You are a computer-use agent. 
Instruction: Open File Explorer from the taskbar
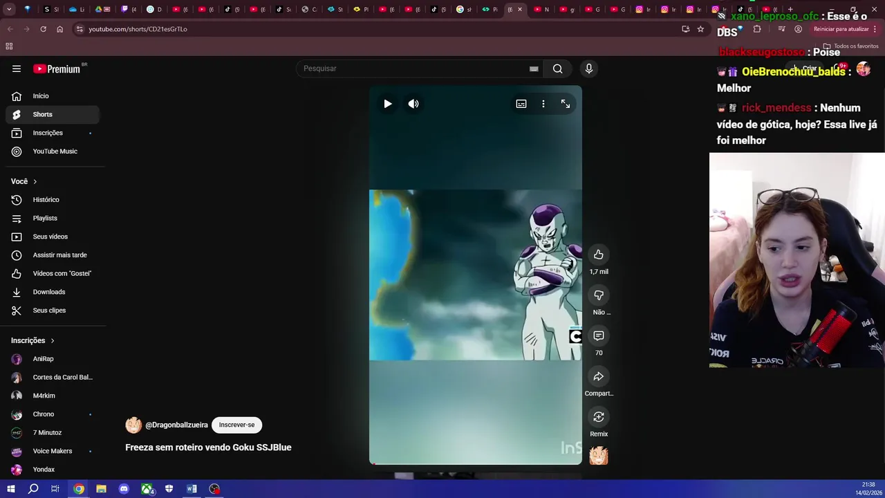(x=101, y=489)
